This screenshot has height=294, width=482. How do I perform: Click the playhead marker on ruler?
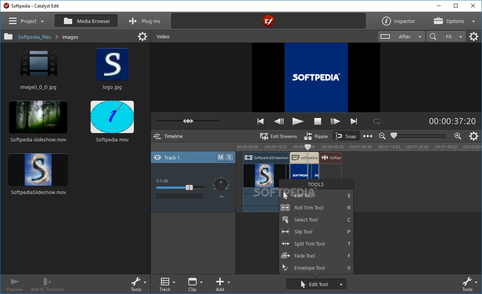coord(308,147)
